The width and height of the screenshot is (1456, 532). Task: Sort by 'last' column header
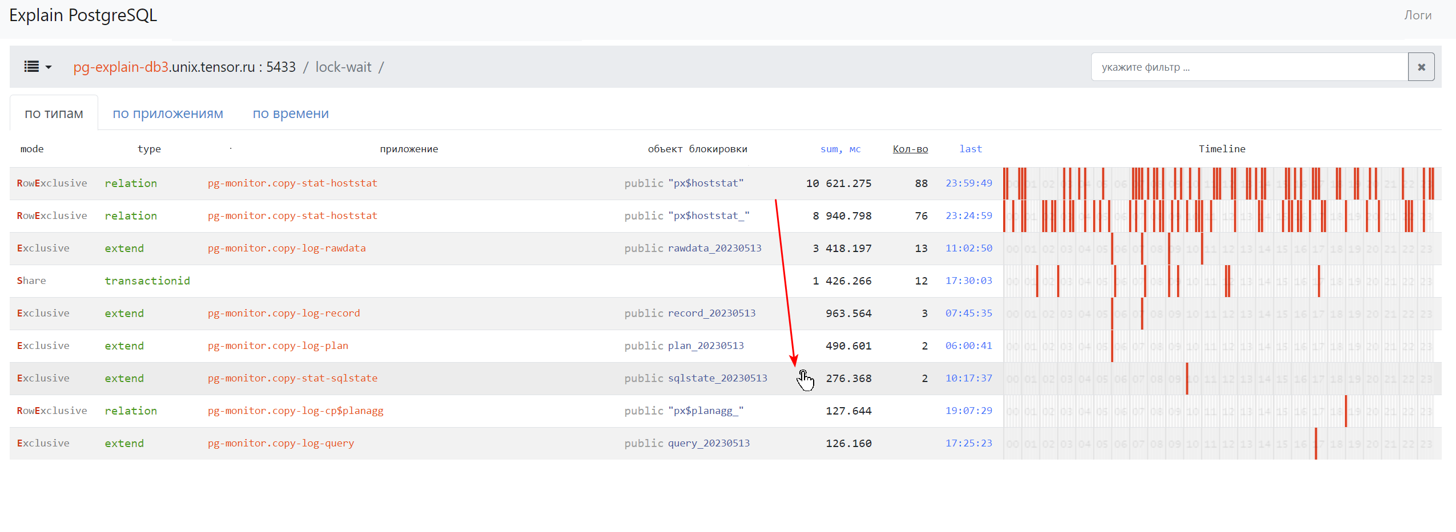(x=970, y=149)
